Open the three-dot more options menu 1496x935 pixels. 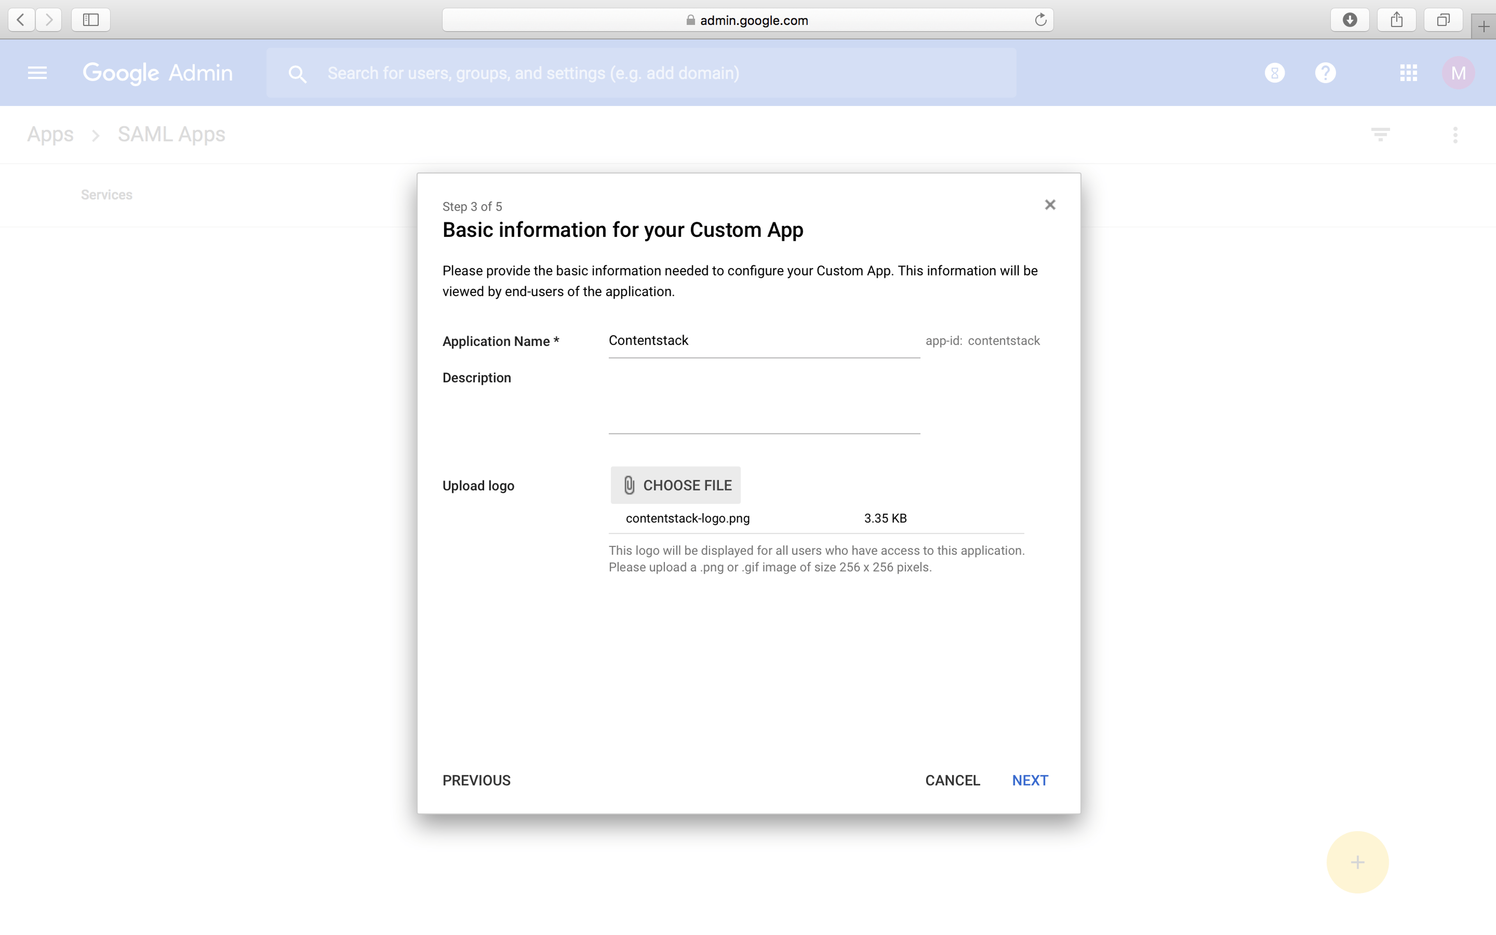click(1455, 135)
